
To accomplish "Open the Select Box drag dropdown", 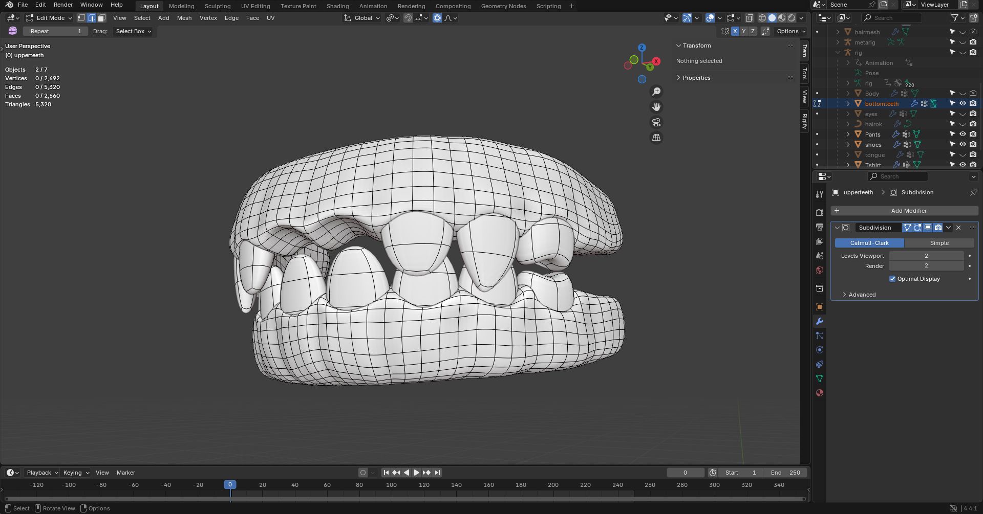I will [133, 31].
